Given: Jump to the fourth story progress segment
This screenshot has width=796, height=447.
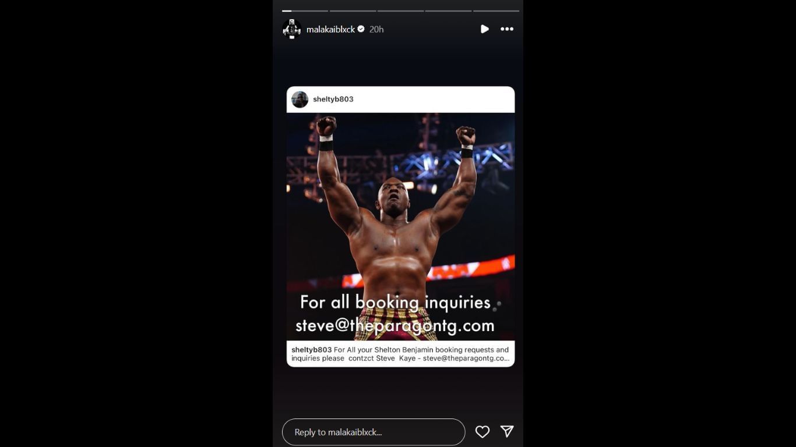Looking at the screenshot, I should click(448, 10).
